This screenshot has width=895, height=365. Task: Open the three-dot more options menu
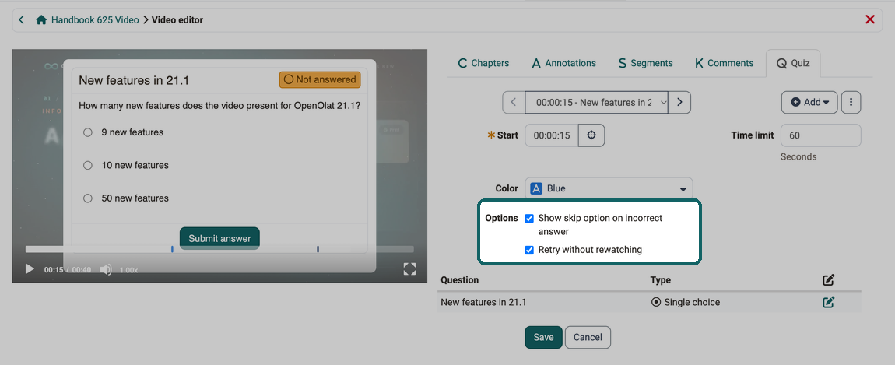click(x=851, y=102)
